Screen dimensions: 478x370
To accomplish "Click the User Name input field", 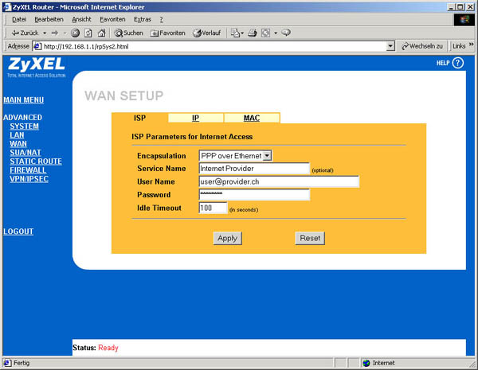I will [x=278, y=181].
